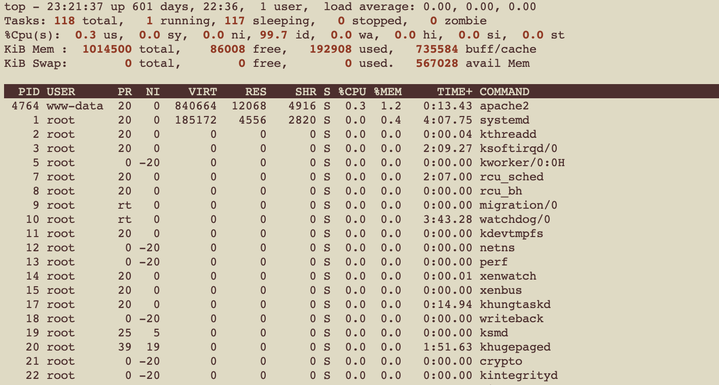This screenshot has width=719, height=385.
Task: Click the systemd command name
Action: pos(505,120)
